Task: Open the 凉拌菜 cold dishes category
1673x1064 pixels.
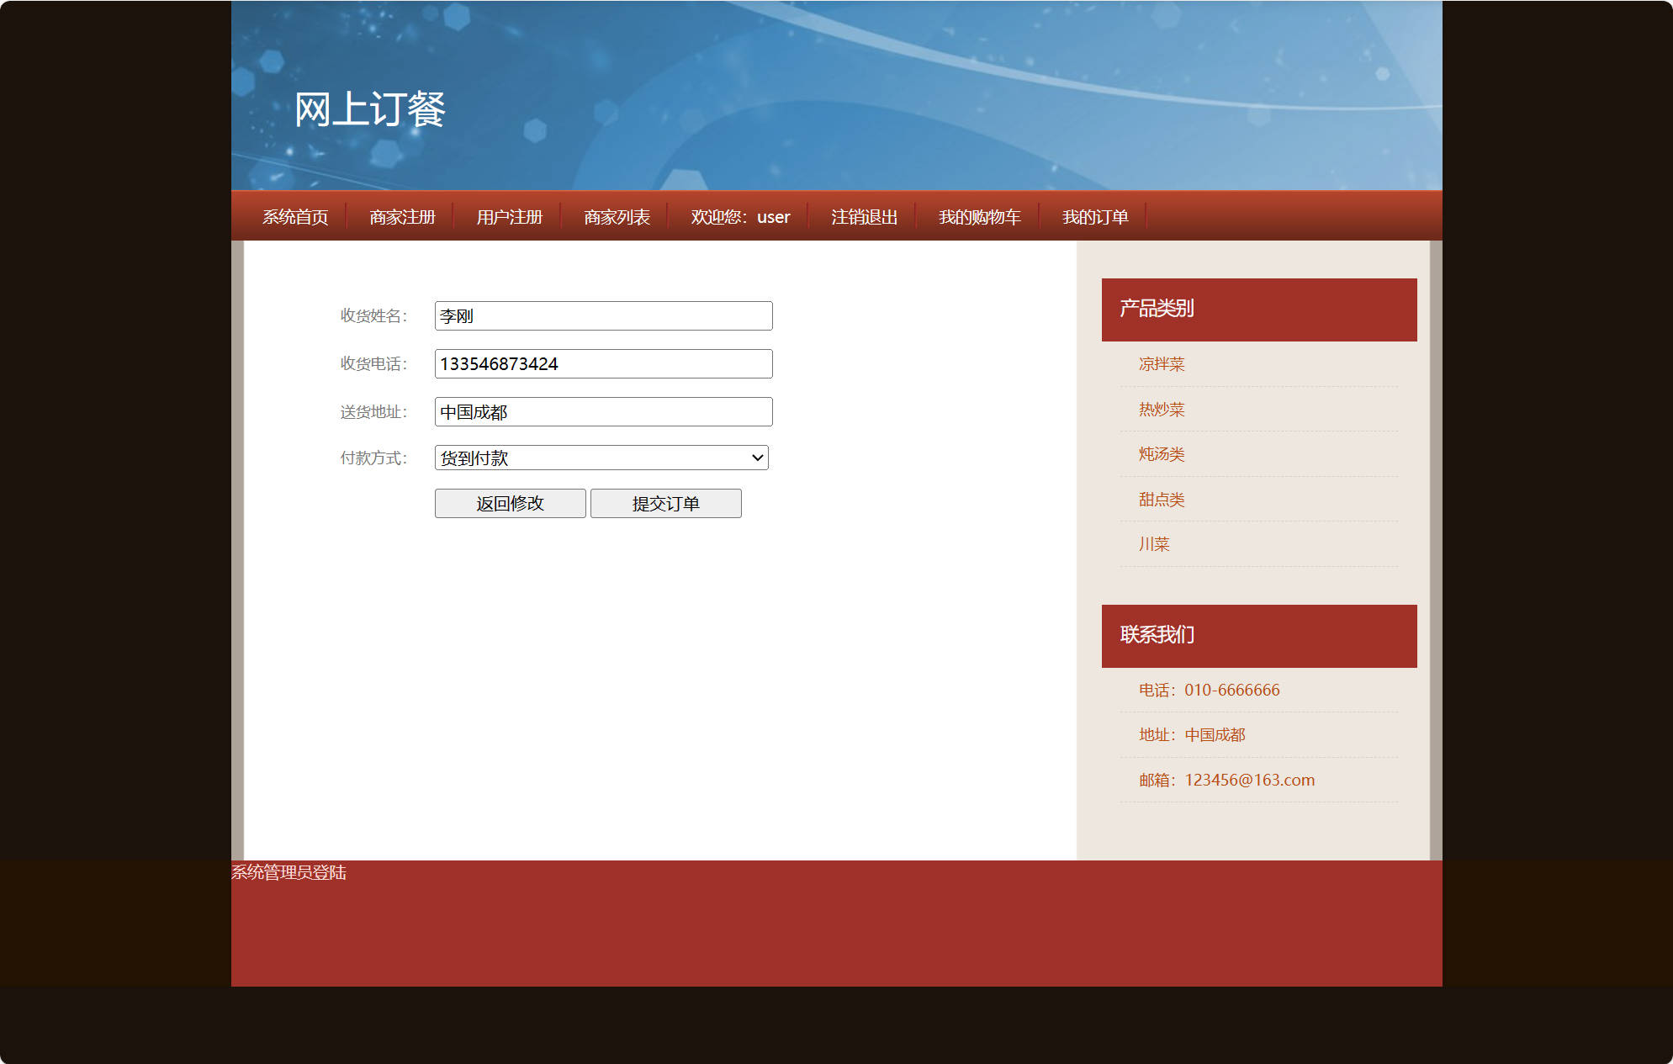Action: (x=1159, y=364)
